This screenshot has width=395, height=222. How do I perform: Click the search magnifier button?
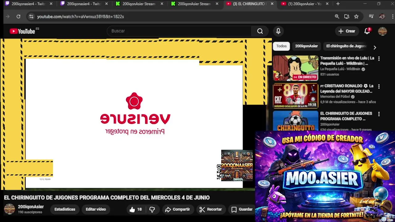coord(260,31)
